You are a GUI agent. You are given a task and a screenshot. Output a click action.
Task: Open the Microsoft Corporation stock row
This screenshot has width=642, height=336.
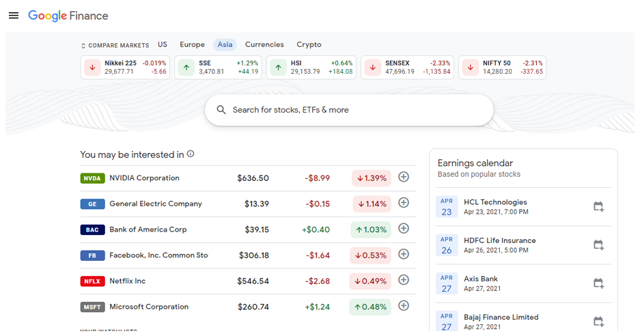[248, 307]
